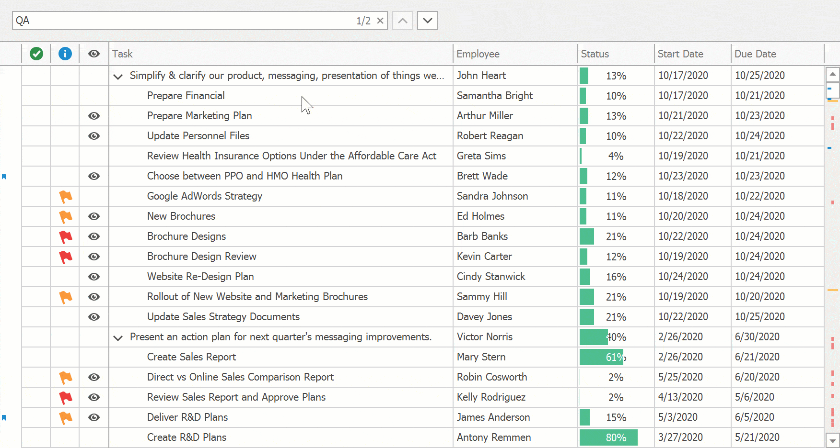Go to next search result with down arrow

tap(427, 21)
